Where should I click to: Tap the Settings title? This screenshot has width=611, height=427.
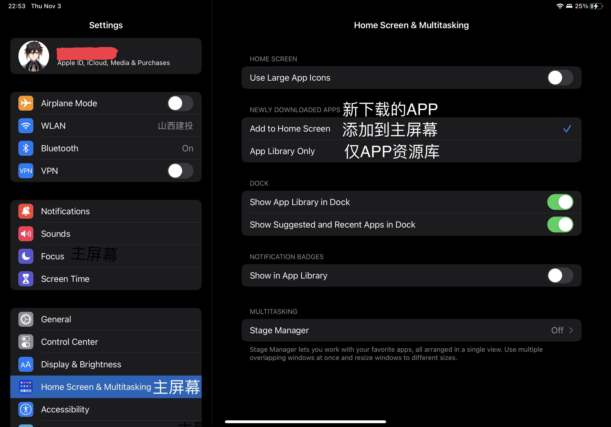coord(106,25)
